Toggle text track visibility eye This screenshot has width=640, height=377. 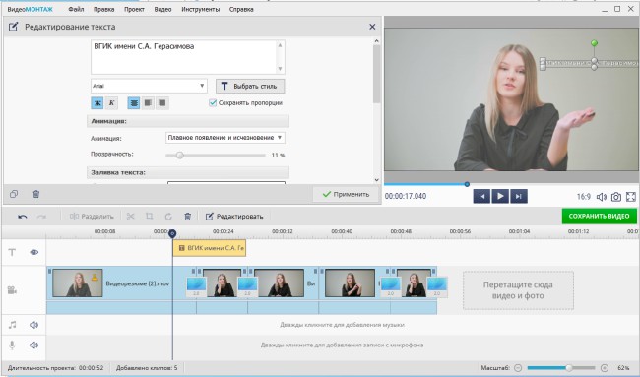34,252
